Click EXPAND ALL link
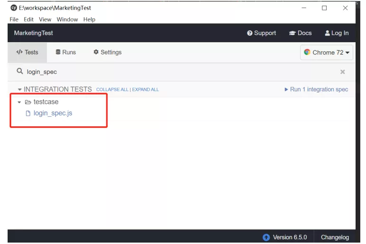 (145, 89)
